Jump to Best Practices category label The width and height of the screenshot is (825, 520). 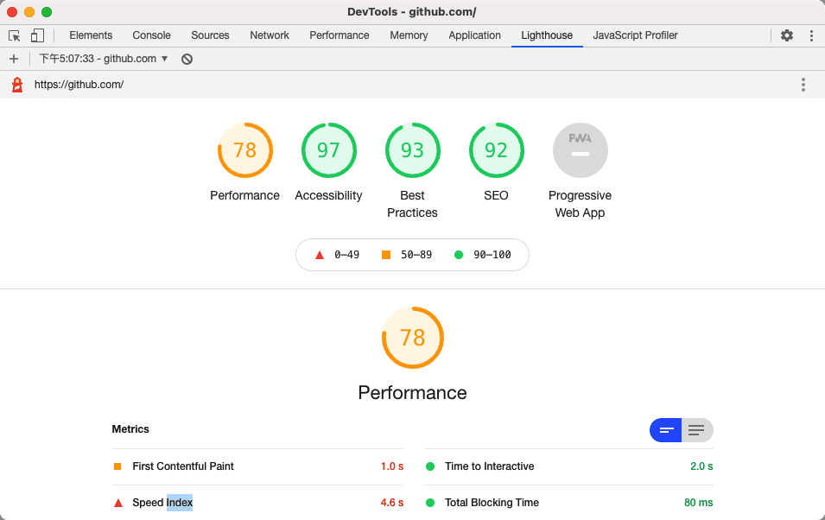point(413,204)
